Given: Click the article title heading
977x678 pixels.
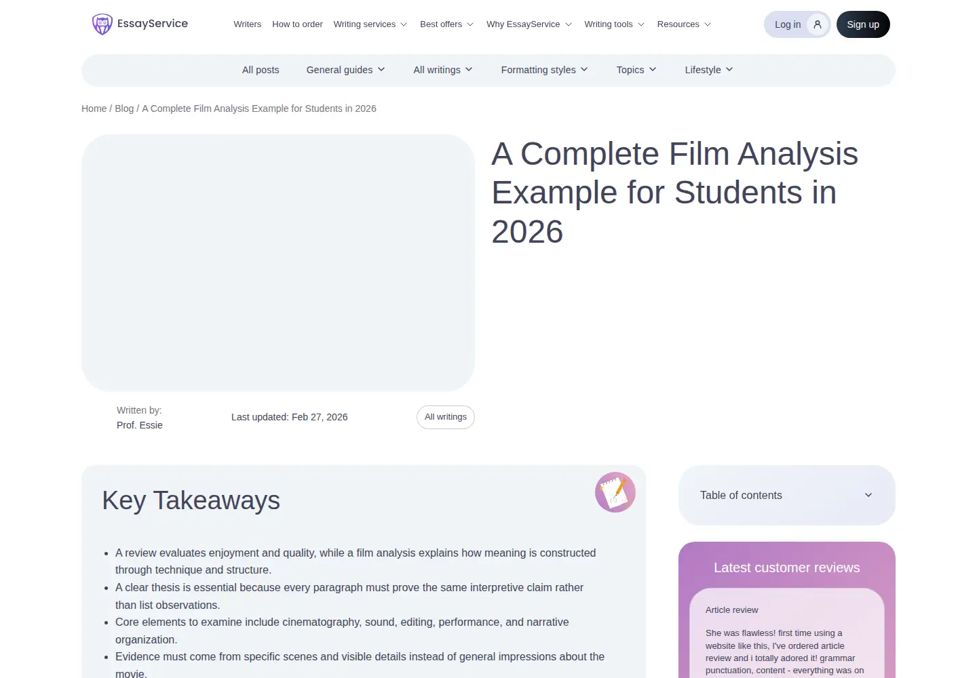Looking at the screenshot, I should (x=674, y=193).
